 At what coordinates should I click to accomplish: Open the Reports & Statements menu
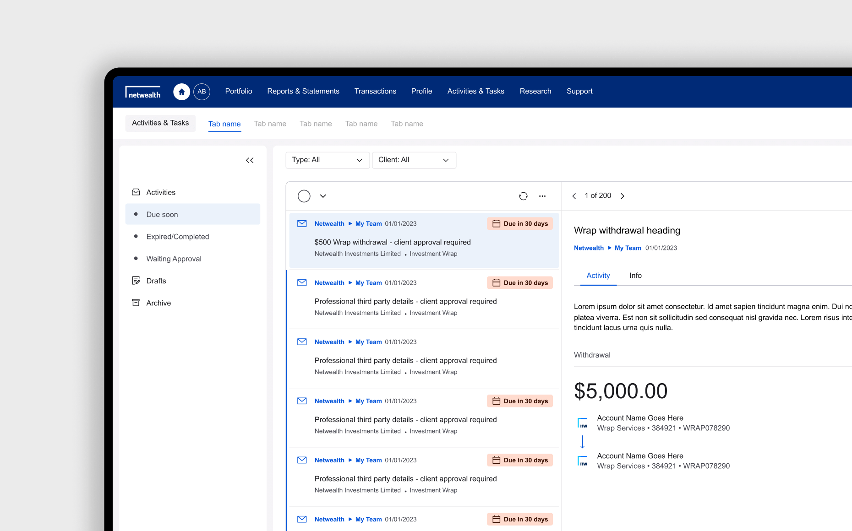(303, 91)
